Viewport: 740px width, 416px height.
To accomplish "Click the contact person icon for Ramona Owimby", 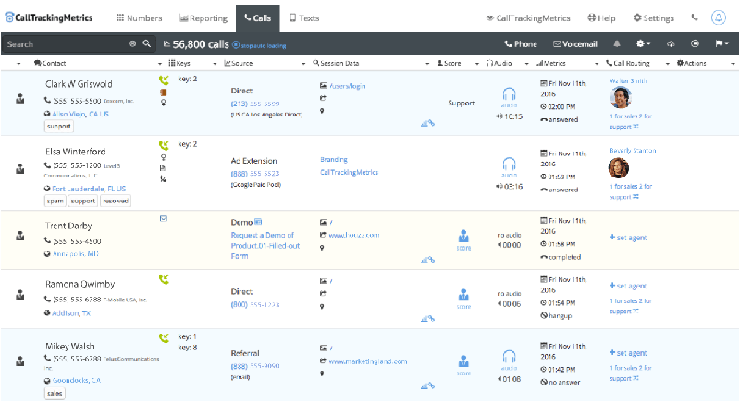I will [x=20, y=296].
